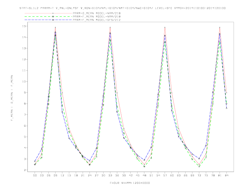
Task: Select x-axis forecast hour label 03
Action: 42,175
